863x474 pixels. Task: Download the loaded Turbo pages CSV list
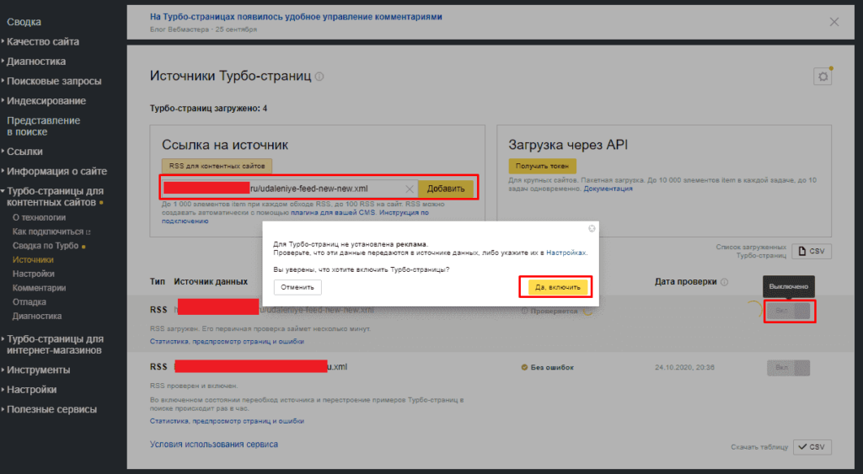coord(812,251)
